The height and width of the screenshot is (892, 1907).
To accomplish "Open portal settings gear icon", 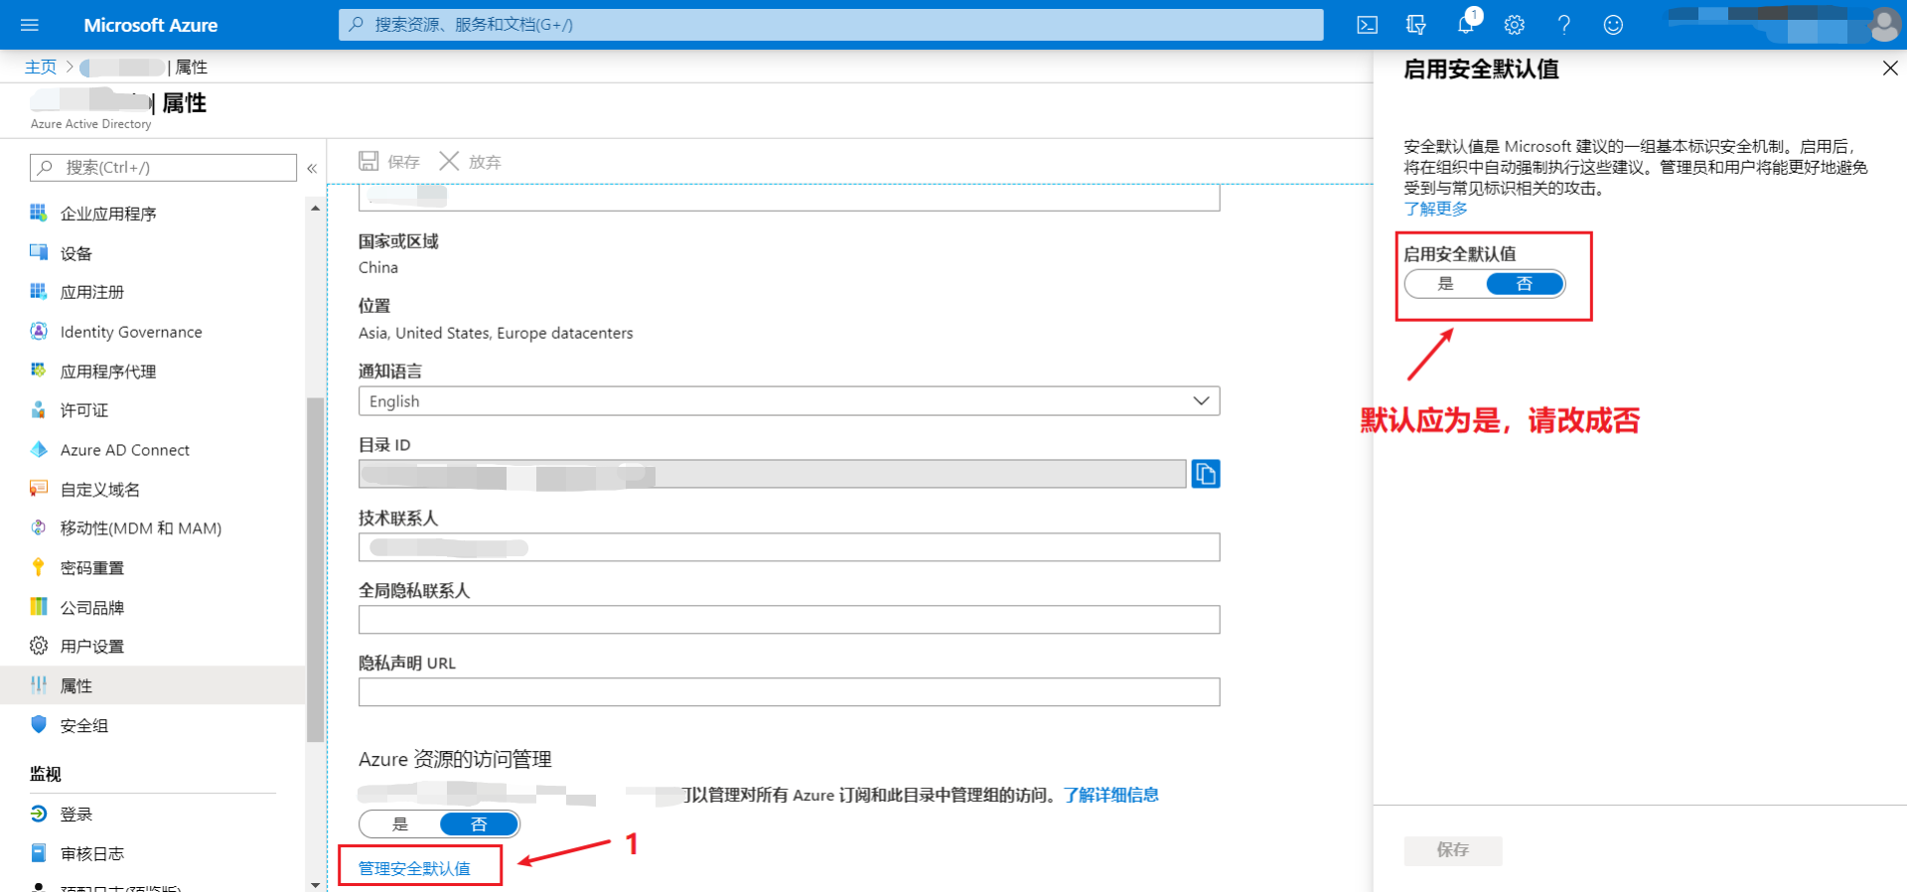I will (1515, 25).
